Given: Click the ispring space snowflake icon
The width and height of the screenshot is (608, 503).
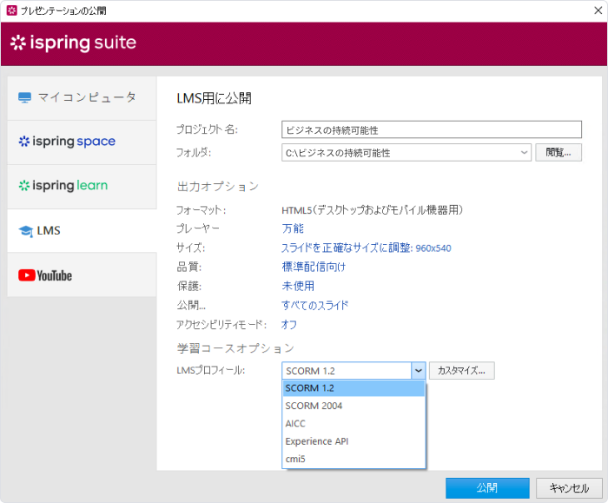Looking at the screenshot, I should point(24,142).
